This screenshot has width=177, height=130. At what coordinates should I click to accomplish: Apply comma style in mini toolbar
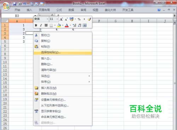(84, 19)
